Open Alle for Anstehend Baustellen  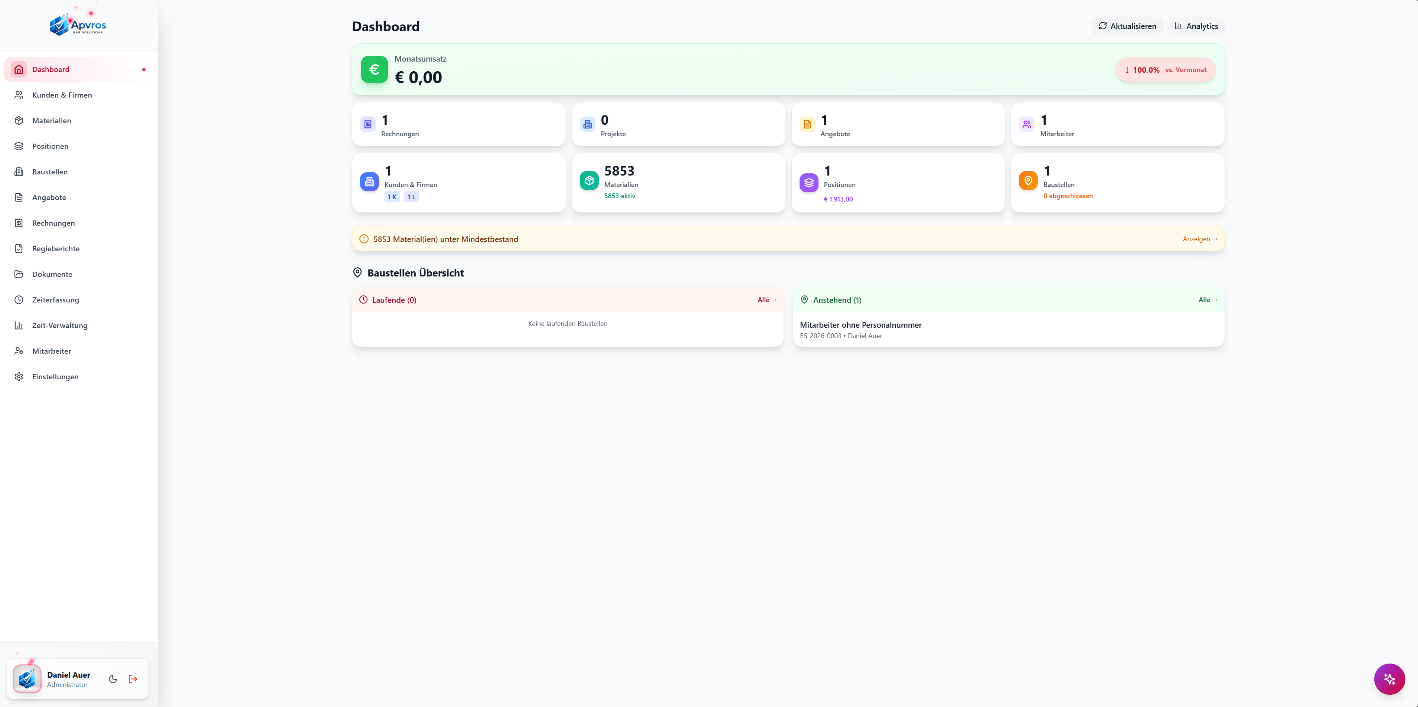[x=1208, y=300]
